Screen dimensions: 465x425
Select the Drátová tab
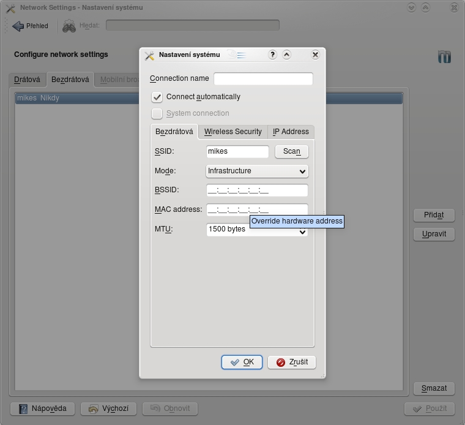(28, 80)
